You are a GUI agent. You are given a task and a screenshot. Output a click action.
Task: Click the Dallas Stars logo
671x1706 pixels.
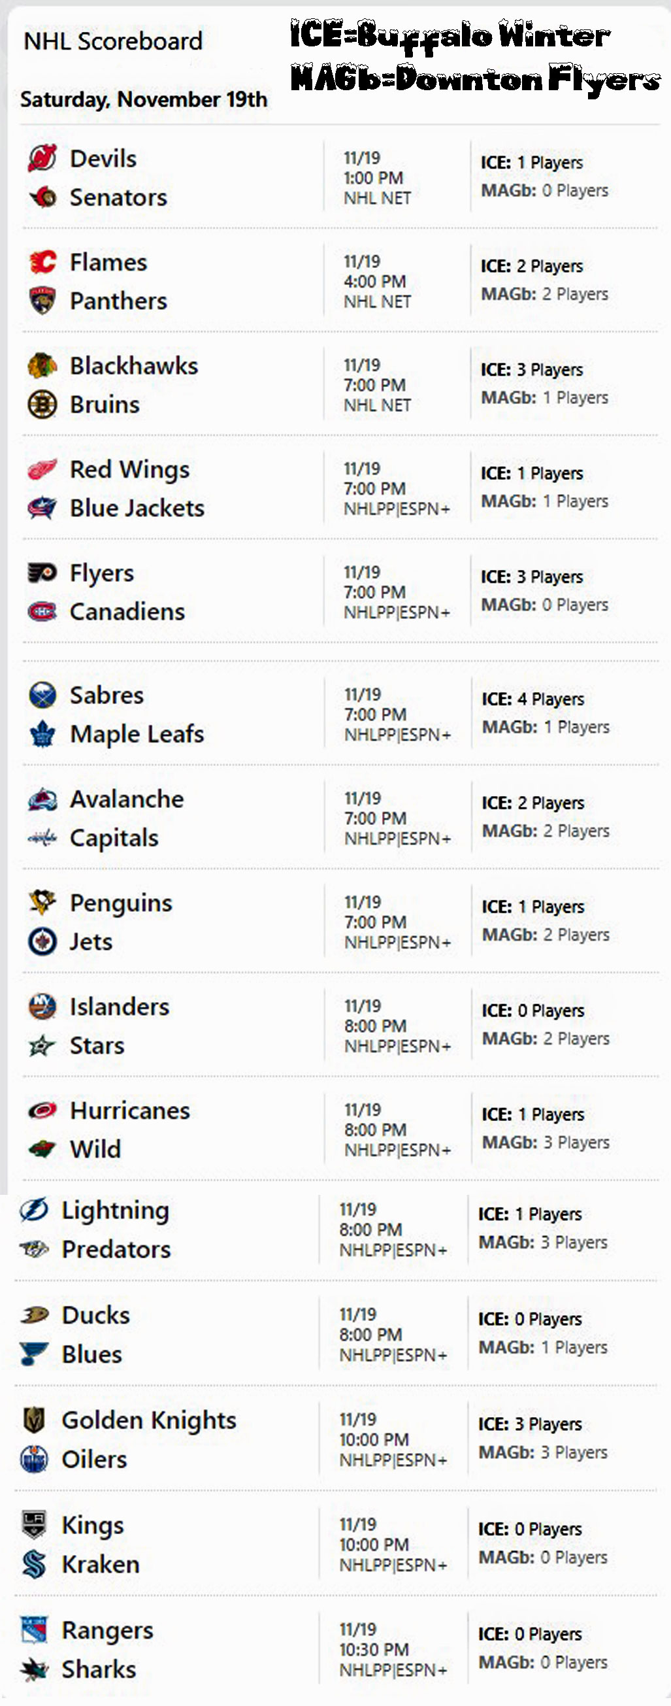(x=42, y=1046)
